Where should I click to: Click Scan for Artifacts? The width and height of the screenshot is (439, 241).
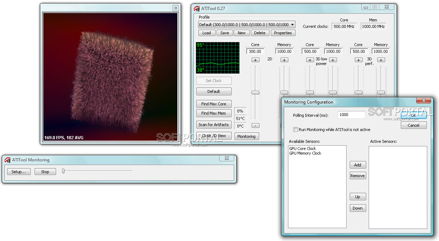tap(214, 125)
